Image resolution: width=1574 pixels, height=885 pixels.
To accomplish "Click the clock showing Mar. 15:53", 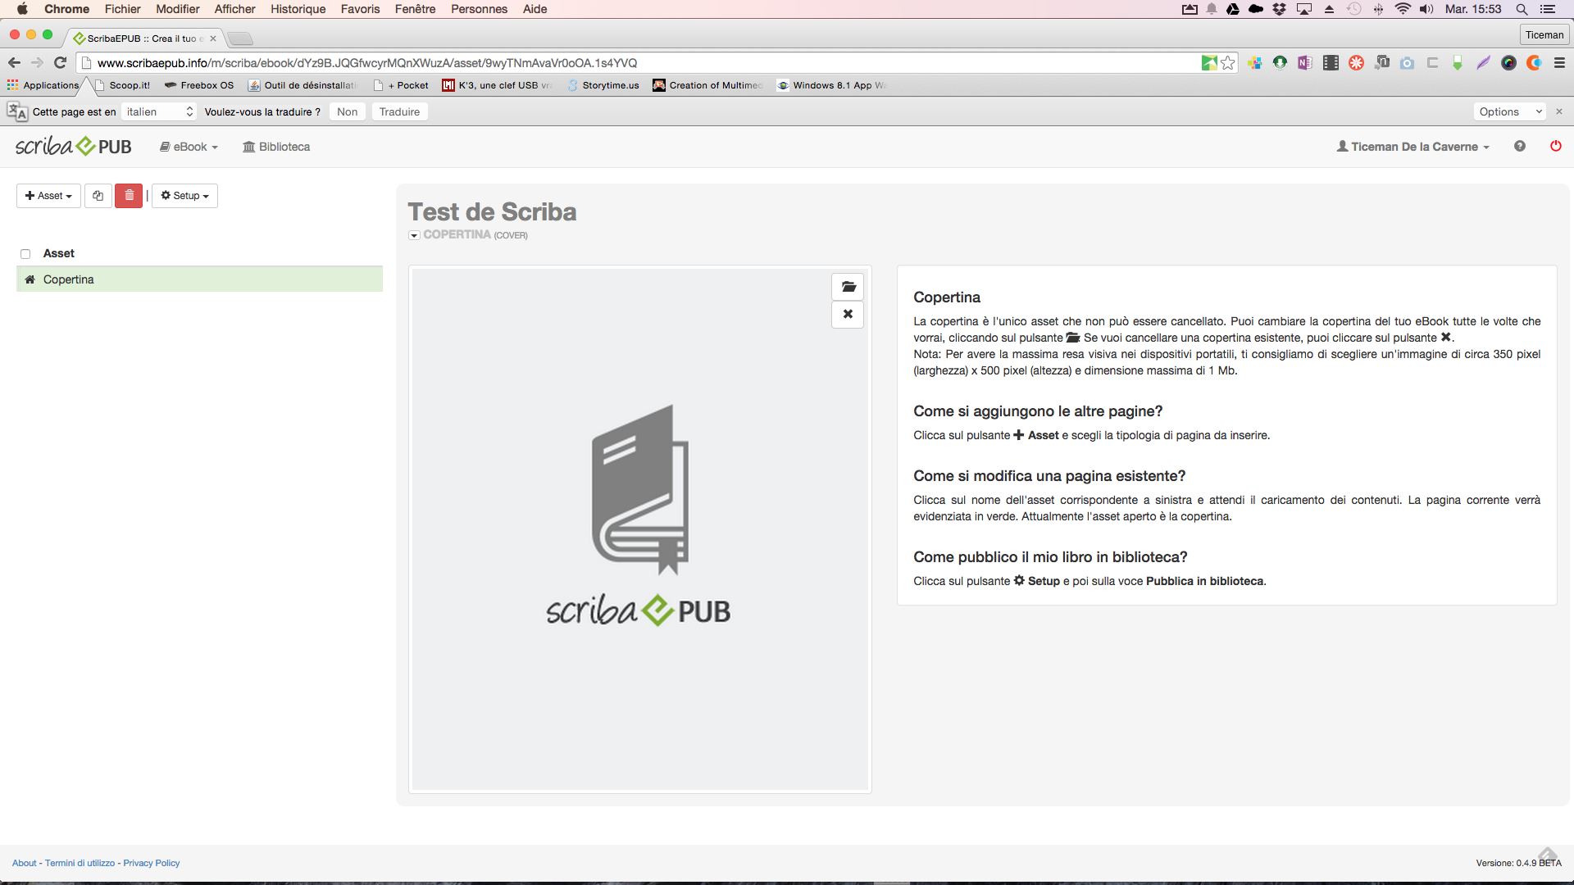I will (x=1473, y=9).
